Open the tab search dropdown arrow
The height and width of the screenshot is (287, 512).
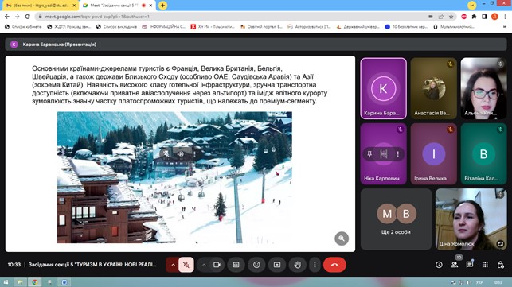point(472,5)
